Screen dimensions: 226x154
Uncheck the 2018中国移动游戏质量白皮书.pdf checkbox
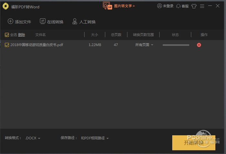click(7, 45)
